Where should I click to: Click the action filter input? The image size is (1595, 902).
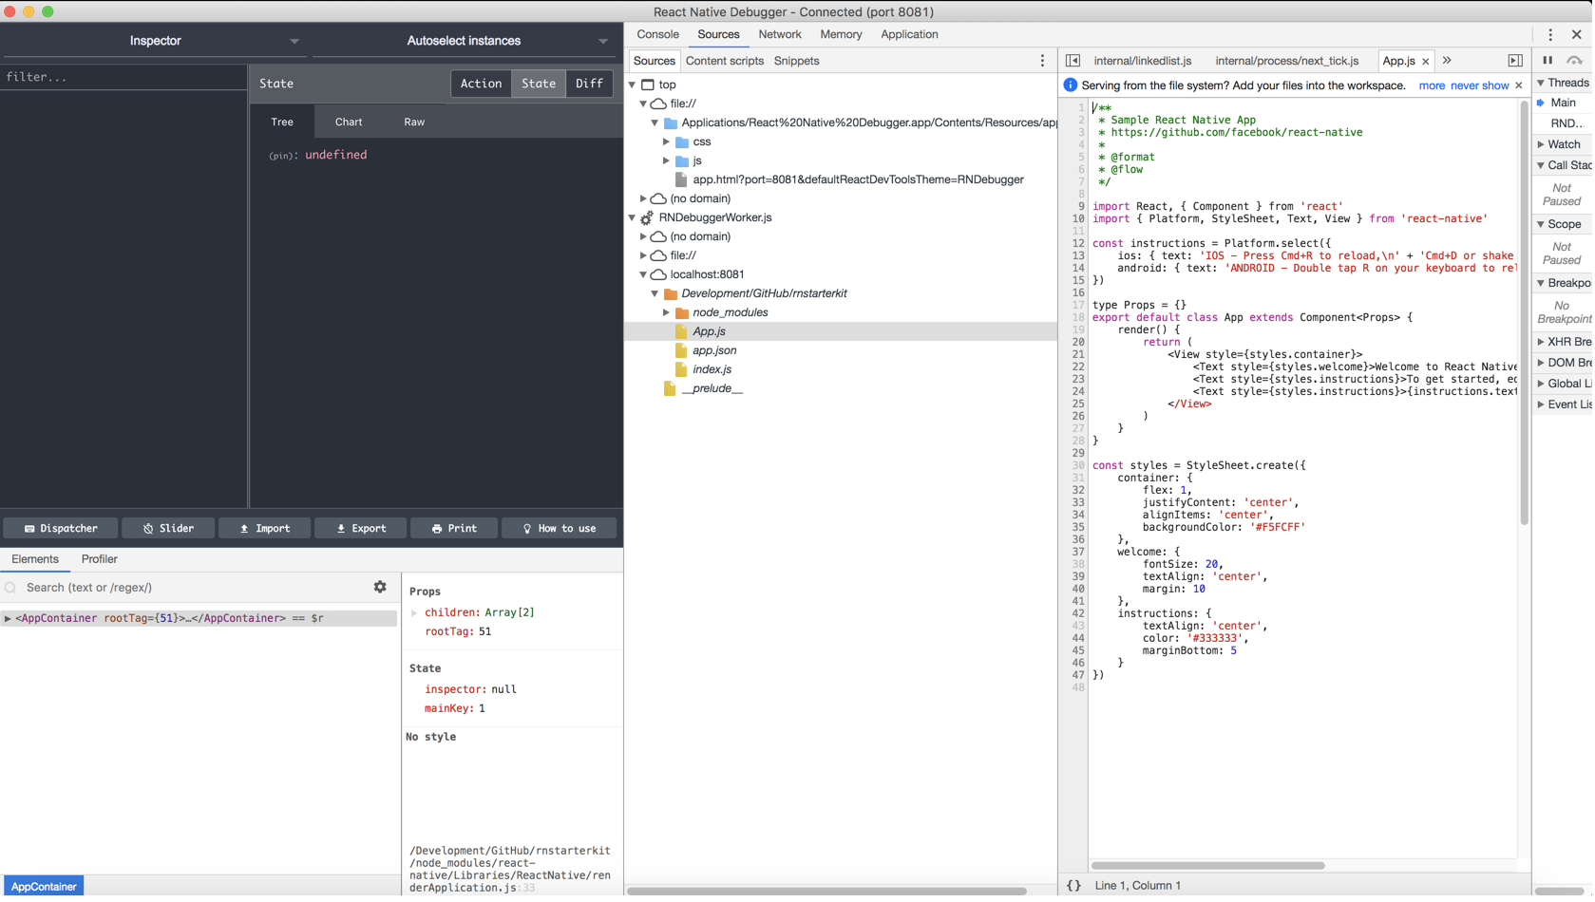click(x=123, y=77)
